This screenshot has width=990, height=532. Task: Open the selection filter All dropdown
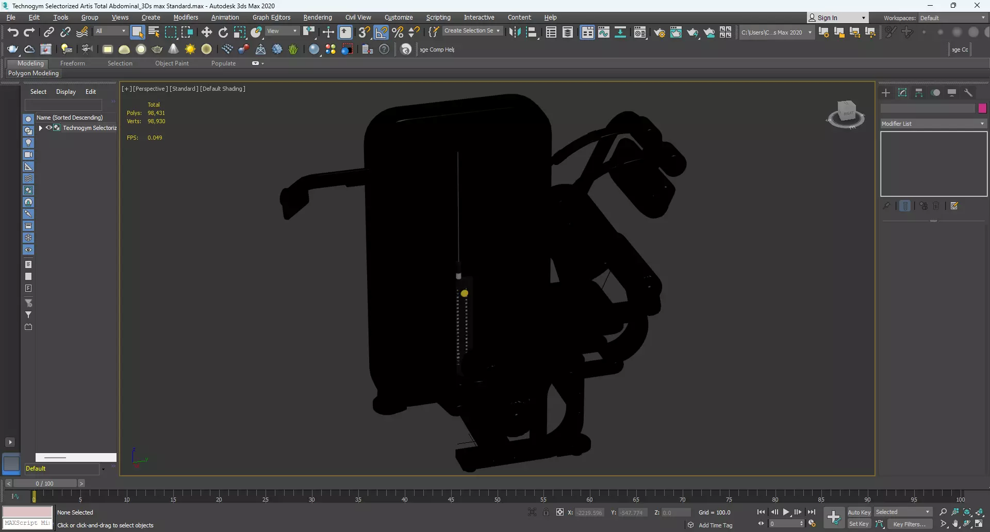[x=110, y=31]
